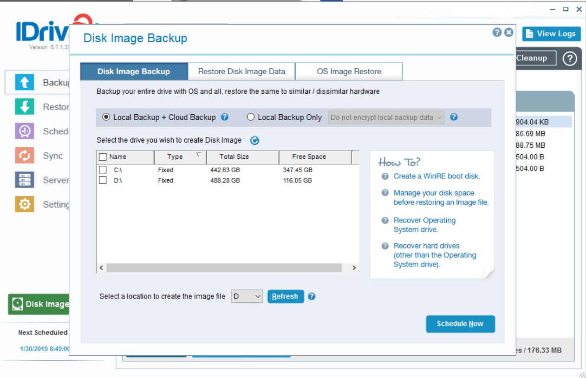Click the 442.63 GB total size cell
This screenshot has width=586, height=378.
225,170
